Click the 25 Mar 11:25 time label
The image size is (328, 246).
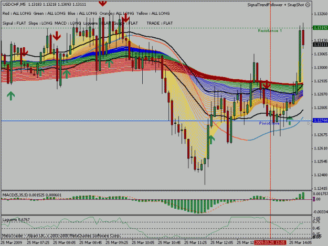tap(196, 243)
